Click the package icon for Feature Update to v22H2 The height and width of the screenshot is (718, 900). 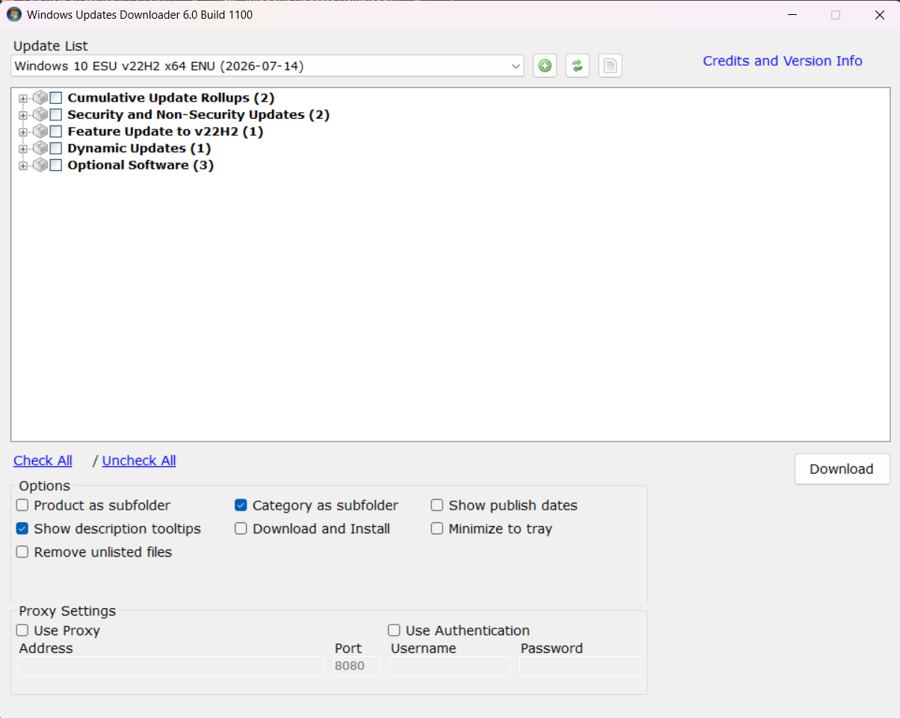[x=40, y=131]
